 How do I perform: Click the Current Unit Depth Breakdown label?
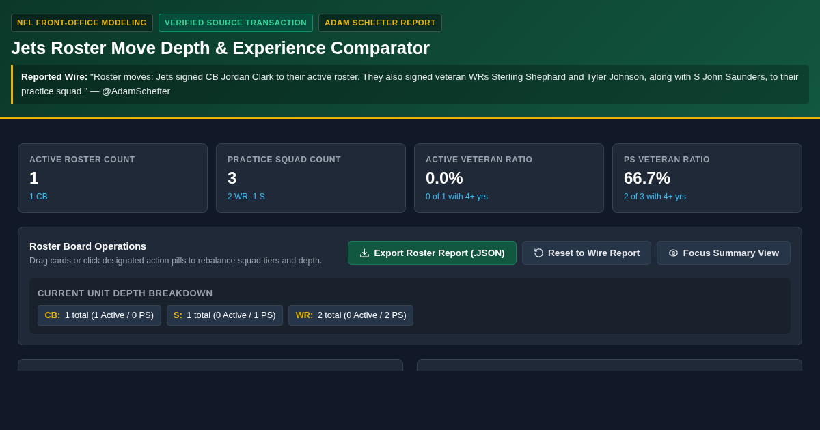(x=125, y=293)
